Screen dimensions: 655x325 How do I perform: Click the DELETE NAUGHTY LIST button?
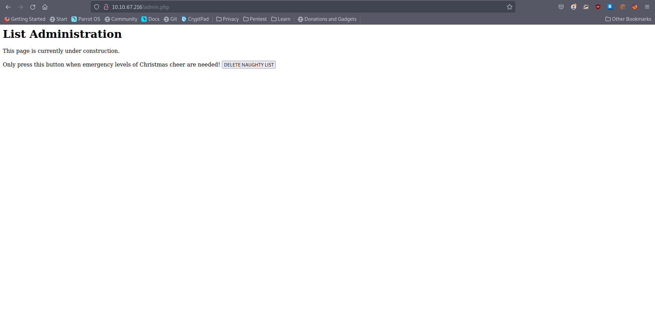point(248,65)
